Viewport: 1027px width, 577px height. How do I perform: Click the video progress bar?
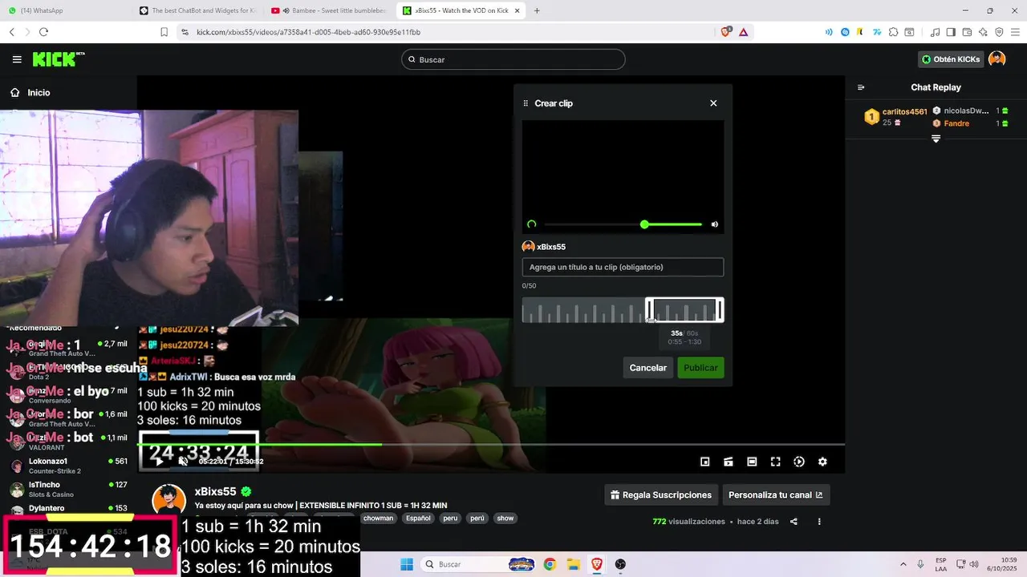tap(491, 444)
